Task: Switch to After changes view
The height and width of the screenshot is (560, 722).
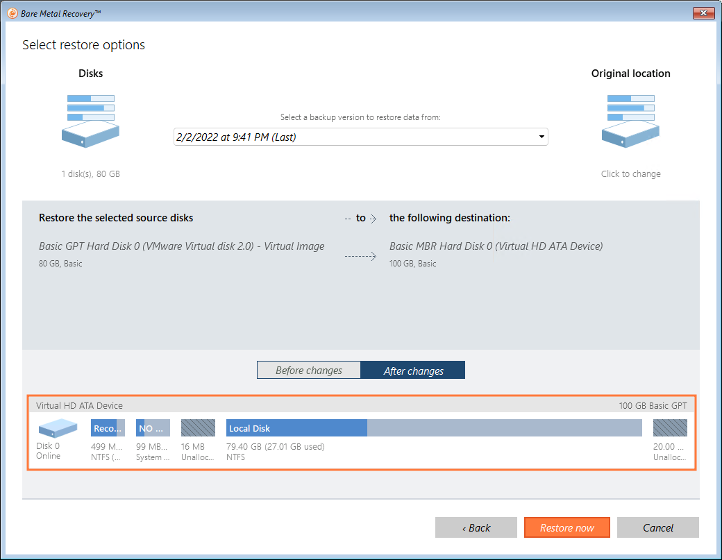Action: (x=413, y=371)
